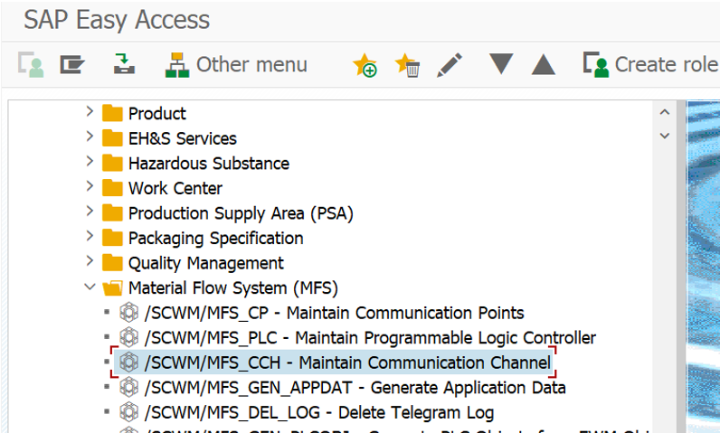
Task: Select the Packaging Specification label
Action: 216,239
